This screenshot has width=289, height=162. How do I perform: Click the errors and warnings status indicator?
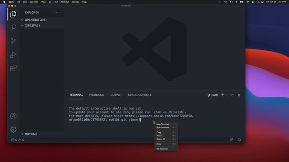18,140
